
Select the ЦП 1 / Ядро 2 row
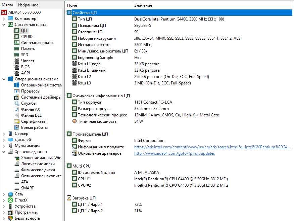pos(179,211)
